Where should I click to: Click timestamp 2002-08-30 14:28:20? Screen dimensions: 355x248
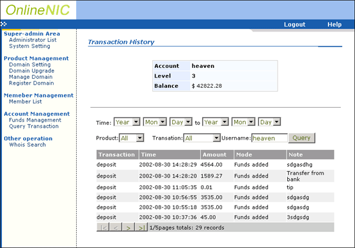pos(168,176)
